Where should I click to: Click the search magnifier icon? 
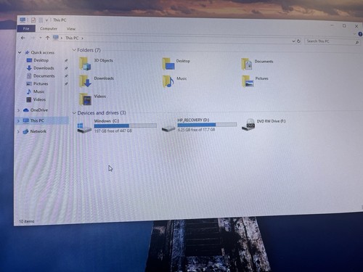tap(357, 42)
